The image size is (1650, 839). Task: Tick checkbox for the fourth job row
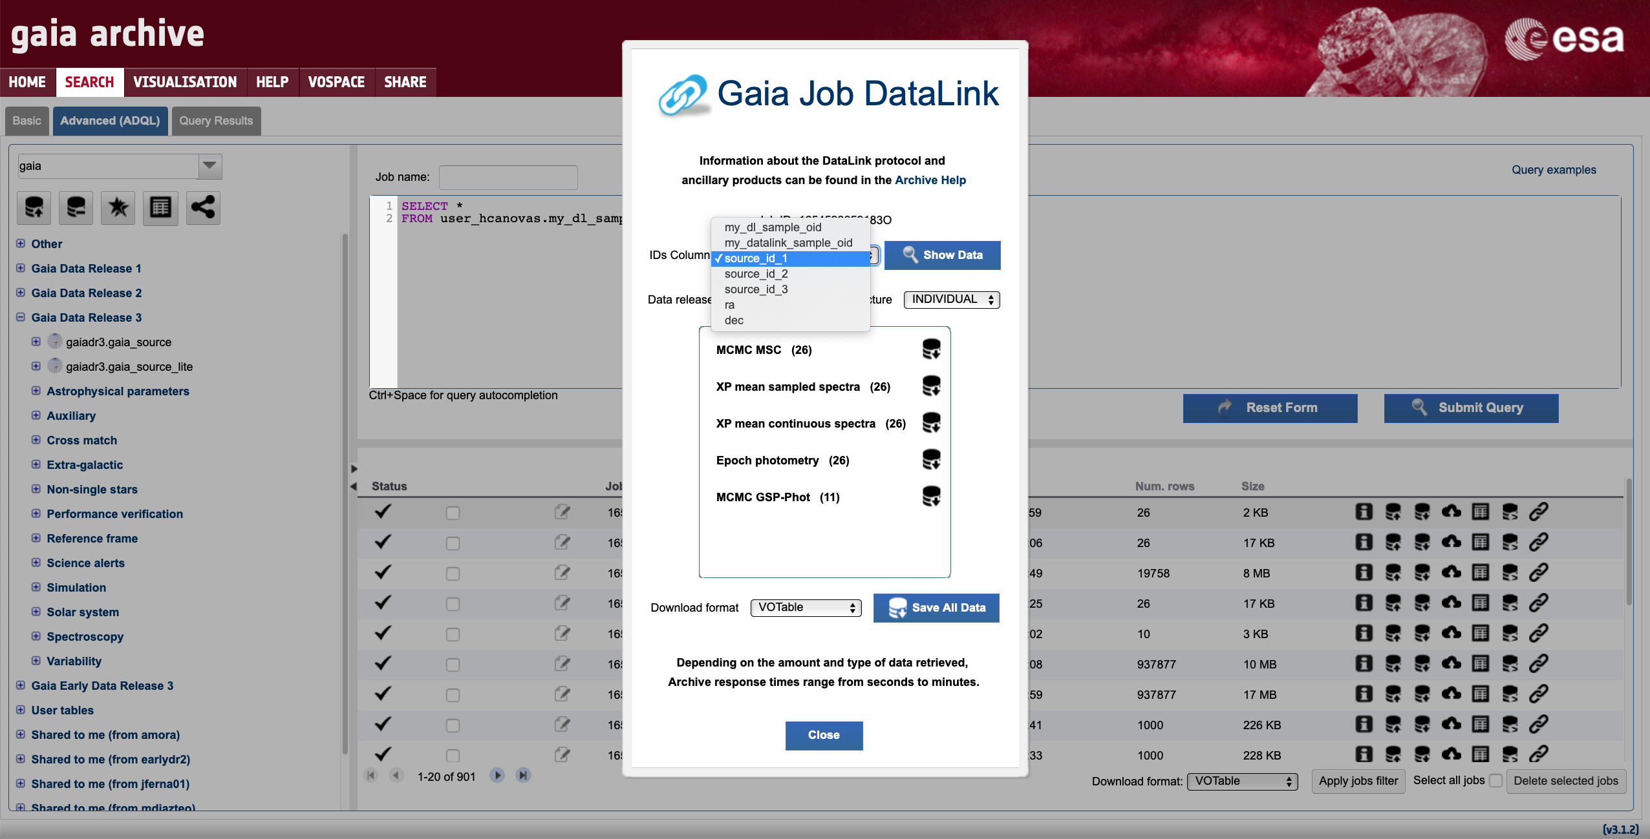(453, 604)
